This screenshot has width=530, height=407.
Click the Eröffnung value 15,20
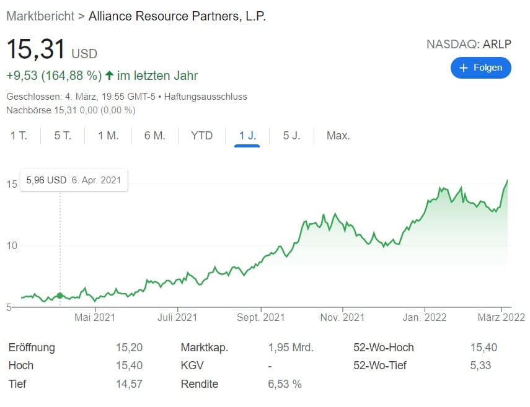pyautogui.click(x=129, y=348)
